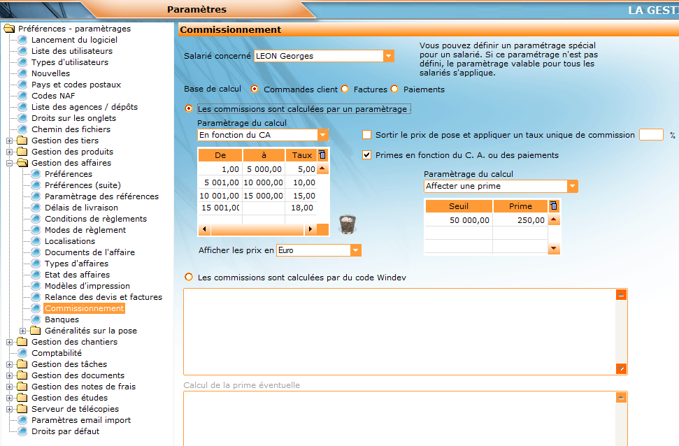Click the globe icon next to Paramètres email import

(x=23, y=420)
